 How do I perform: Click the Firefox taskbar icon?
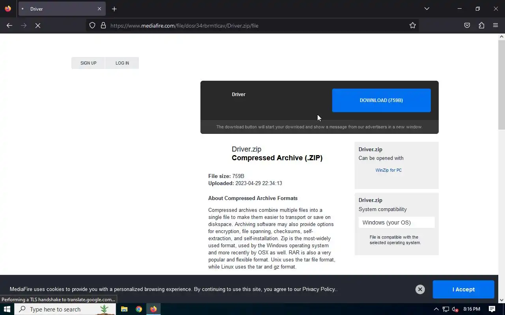coord(153,309)
